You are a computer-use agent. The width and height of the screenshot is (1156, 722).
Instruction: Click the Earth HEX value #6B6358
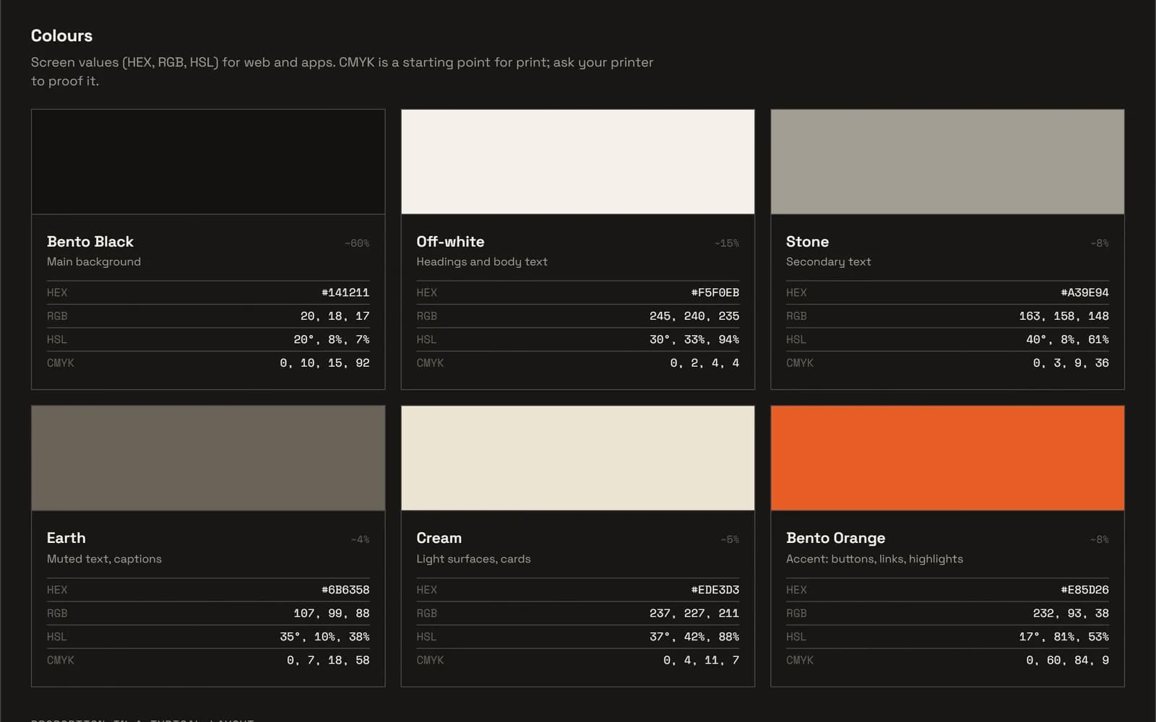345,590
